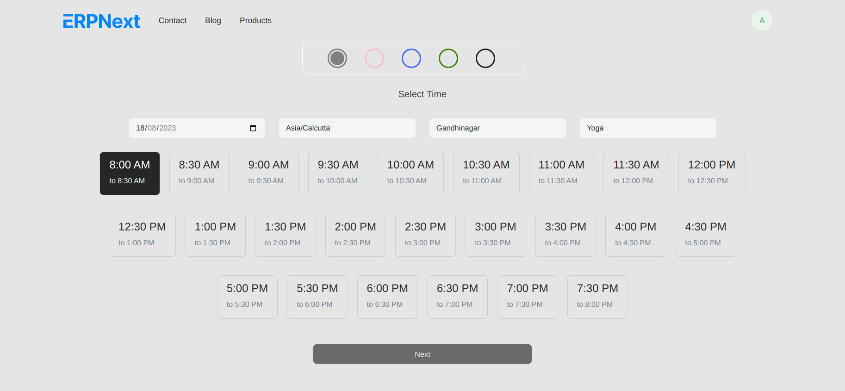
Task: Select the black step circle
Action: coord(485,58)
